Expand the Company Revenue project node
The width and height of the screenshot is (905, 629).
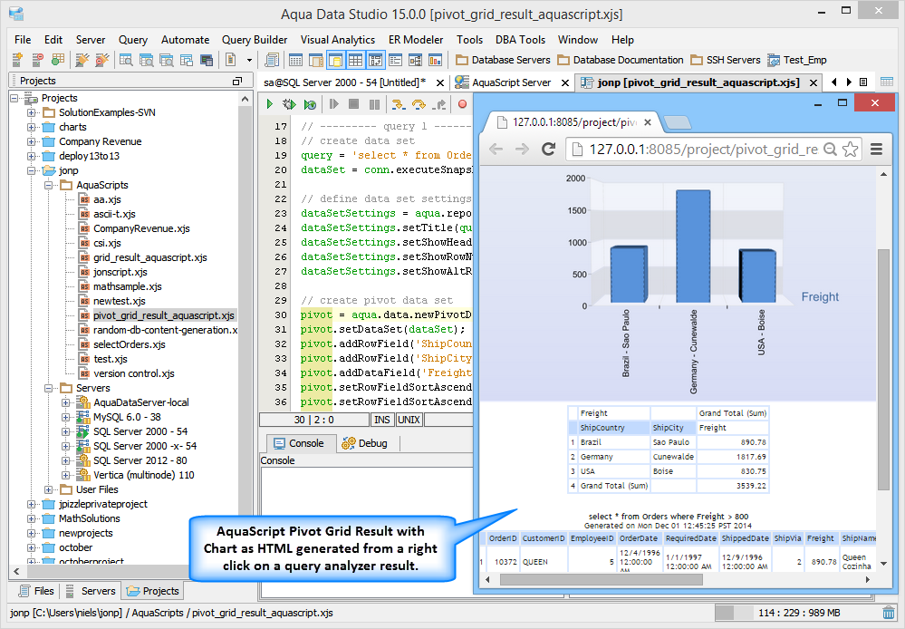point(31,141)
